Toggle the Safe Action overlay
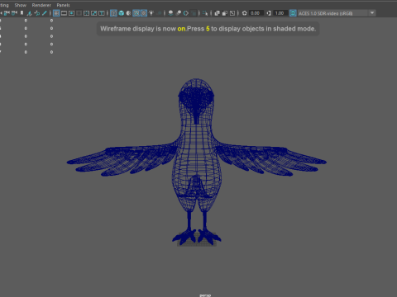Viewport: 397px width, 297px height. pyautogui.click(x=94, y=13)
